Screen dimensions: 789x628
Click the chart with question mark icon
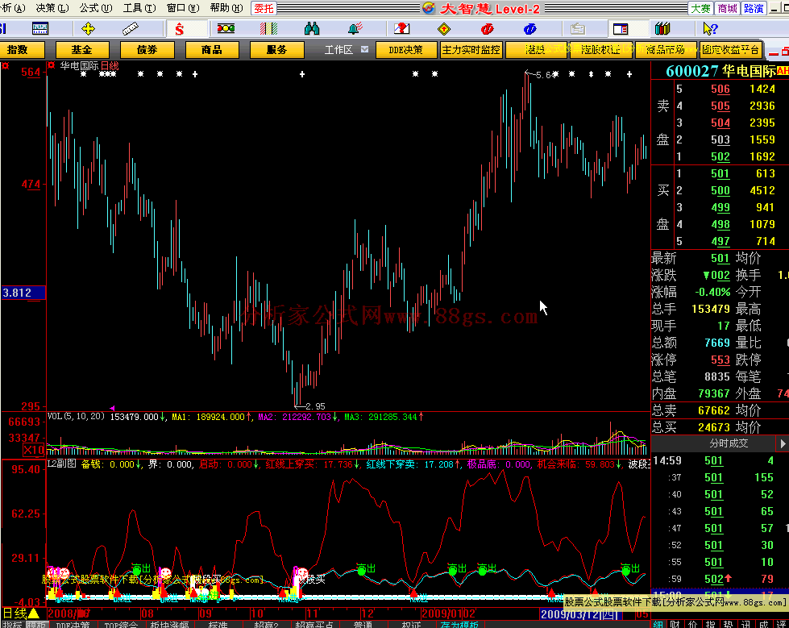coord(401,29)
